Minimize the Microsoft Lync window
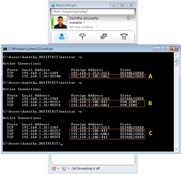The height and width of the screenshot is (174, 181). point(113,5)
